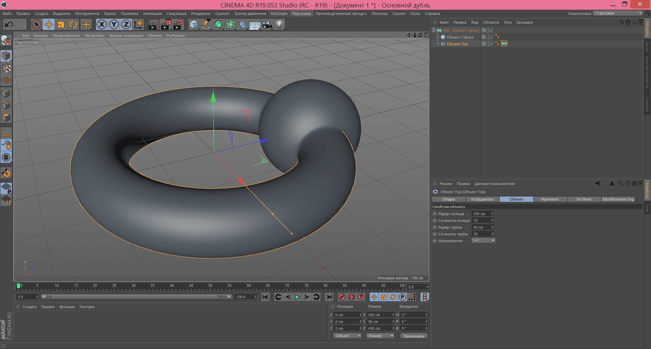The height and width of the screenshot is (349, 651).
Task: Add a camera object
Action: [x=267, y=24]
